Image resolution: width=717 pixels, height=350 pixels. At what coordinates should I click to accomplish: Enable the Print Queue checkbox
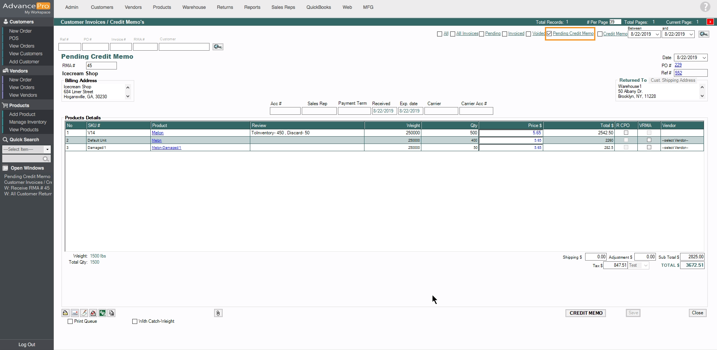point(70,322)
